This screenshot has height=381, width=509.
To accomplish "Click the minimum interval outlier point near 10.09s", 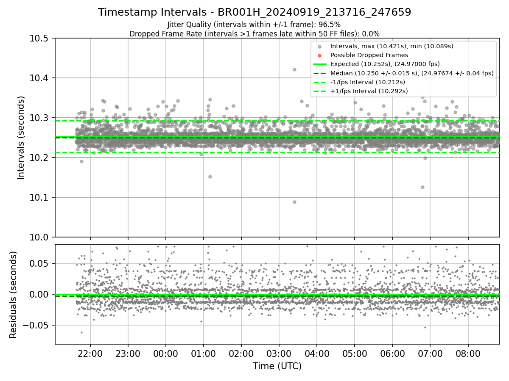I will click(x=294, y=202).
